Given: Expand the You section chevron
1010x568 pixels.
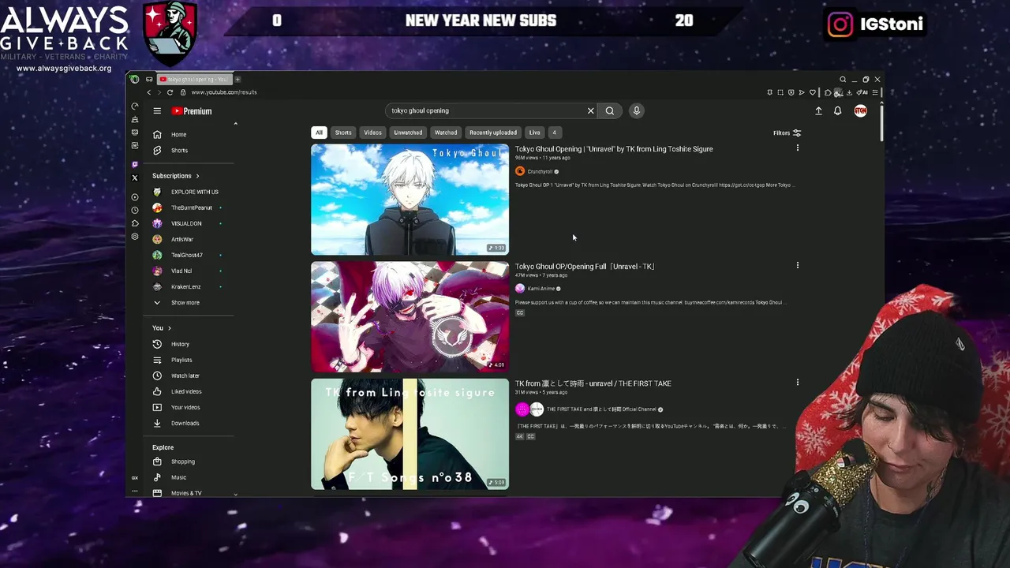Looking at the screenshot, I should coord(169,328).
